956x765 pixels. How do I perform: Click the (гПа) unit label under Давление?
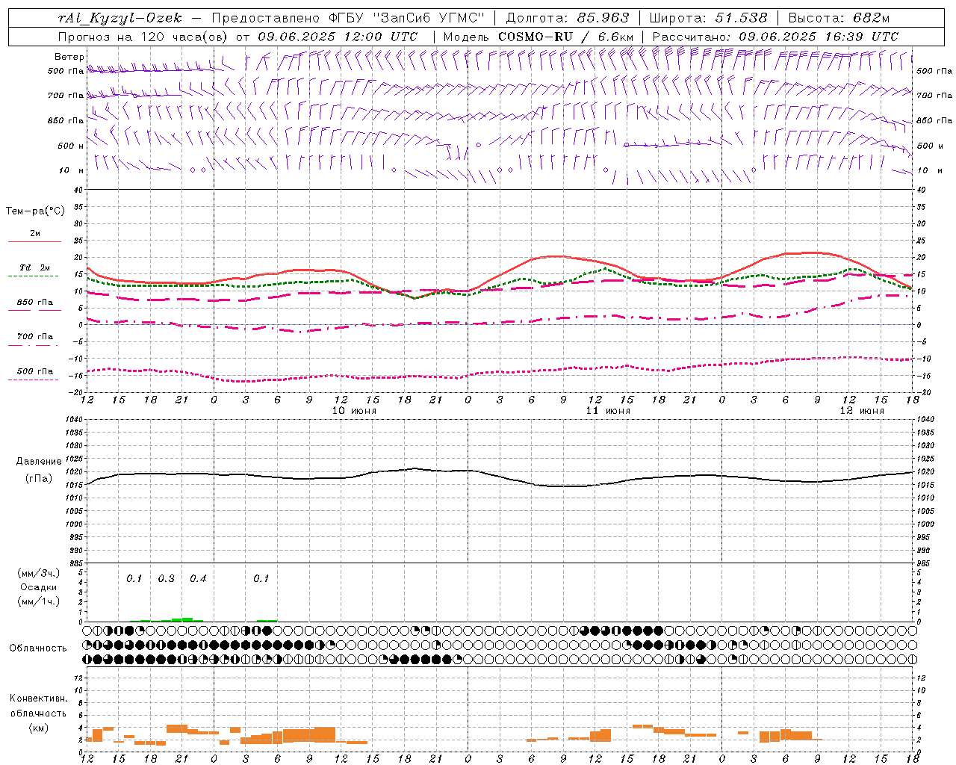39,479
